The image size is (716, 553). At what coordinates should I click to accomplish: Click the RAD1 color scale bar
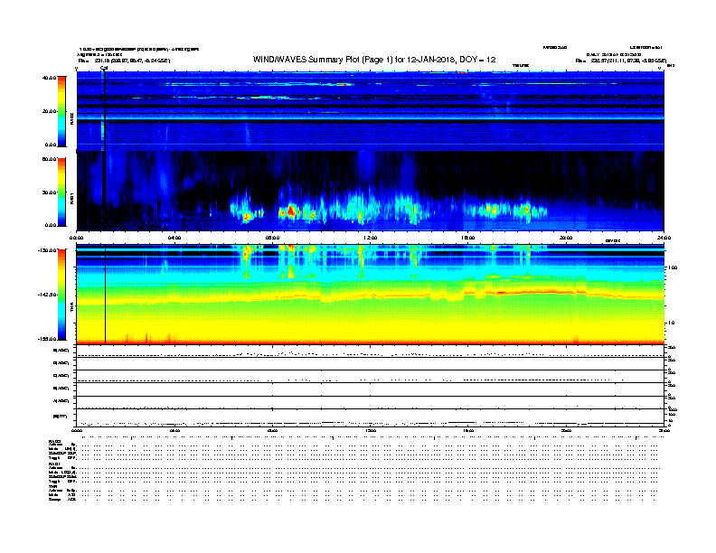61,192
